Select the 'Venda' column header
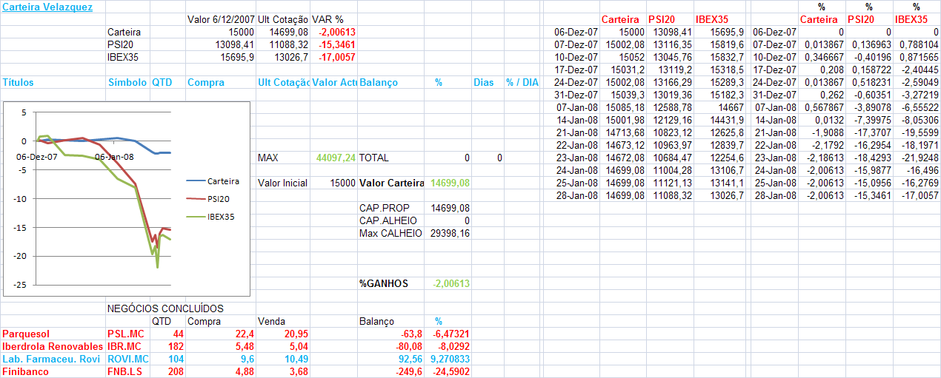 270,321
